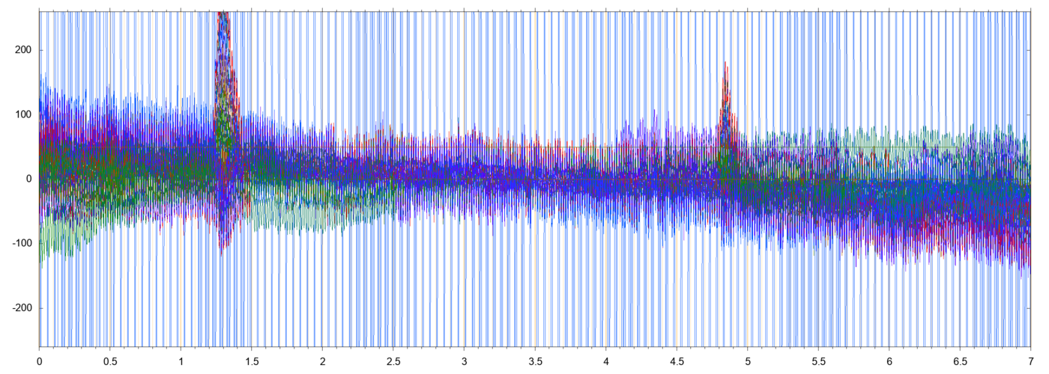Click the y-axis tick label -200

point(22,308)
